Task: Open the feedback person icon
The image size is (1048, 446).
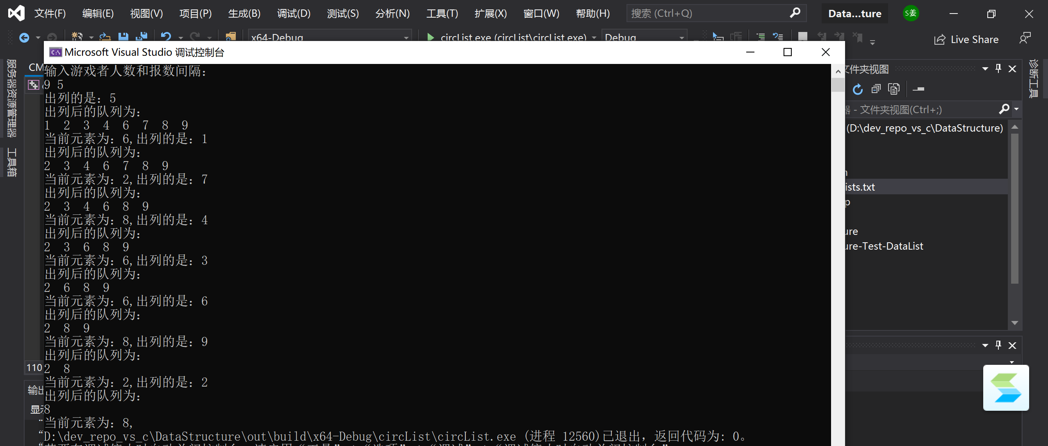Action: point(1025,39)
